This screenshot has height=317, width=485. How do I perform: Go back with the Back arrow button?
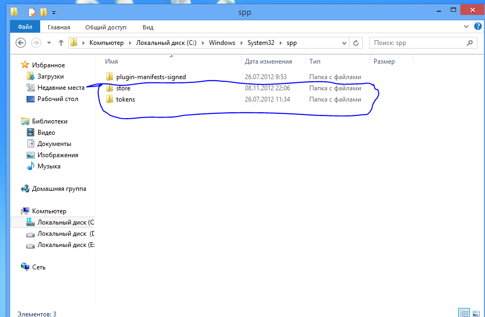point(21,43)
